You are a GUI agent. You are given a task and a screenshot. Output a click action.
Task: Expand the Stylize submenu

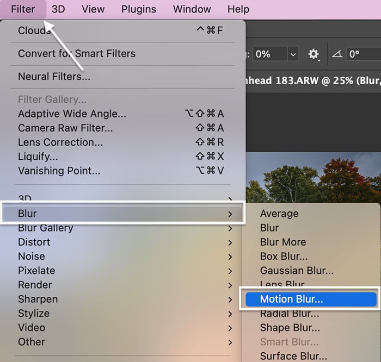pyautogui.click(x=122, y=314)
